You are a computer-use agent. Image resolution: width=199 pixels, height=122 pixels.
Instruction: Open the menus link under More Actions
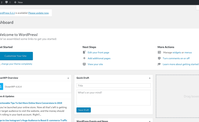[x=188, y=52]
